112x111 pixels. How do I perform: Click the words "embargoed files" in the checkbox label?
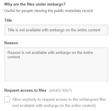(x=92, y=100)
